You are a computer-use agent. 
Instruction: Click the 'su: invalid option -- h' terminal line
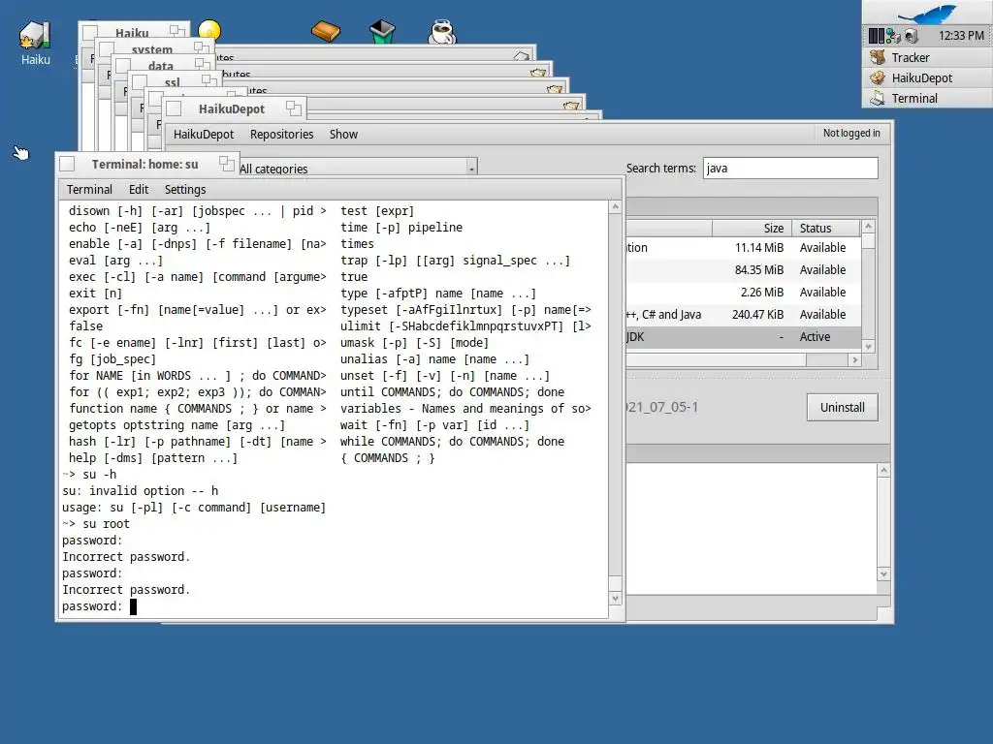pos(140,491)
